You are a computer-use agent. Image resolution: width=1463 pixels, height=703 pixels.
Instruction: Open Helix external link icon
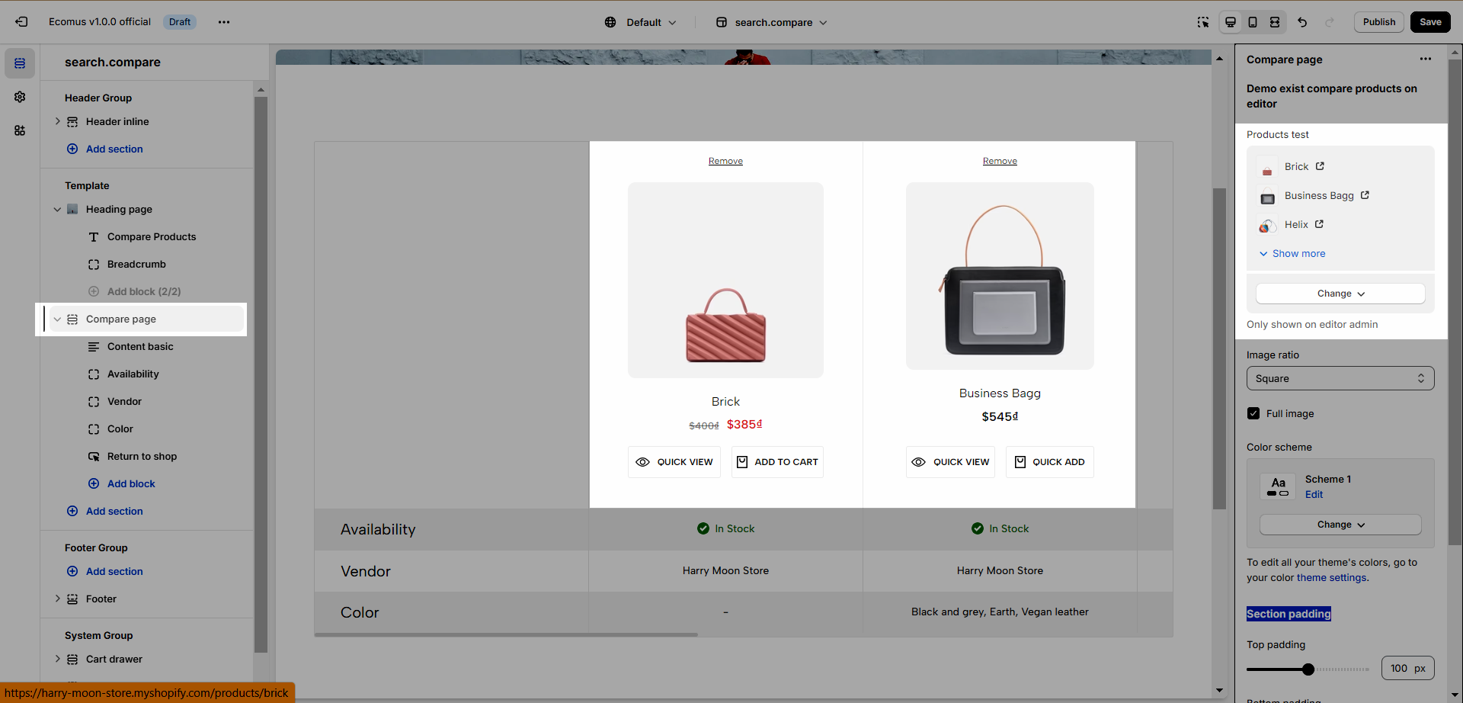click(1319, 224)
